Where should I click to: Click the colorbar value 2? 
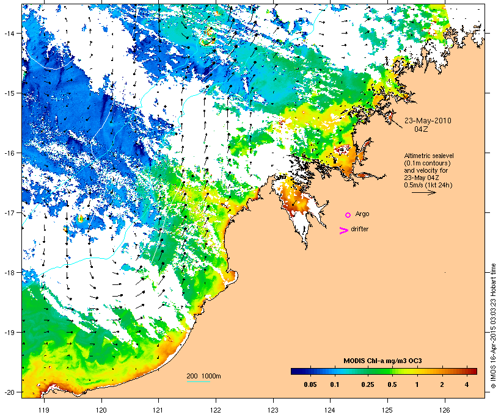click(x=442, y=384)
